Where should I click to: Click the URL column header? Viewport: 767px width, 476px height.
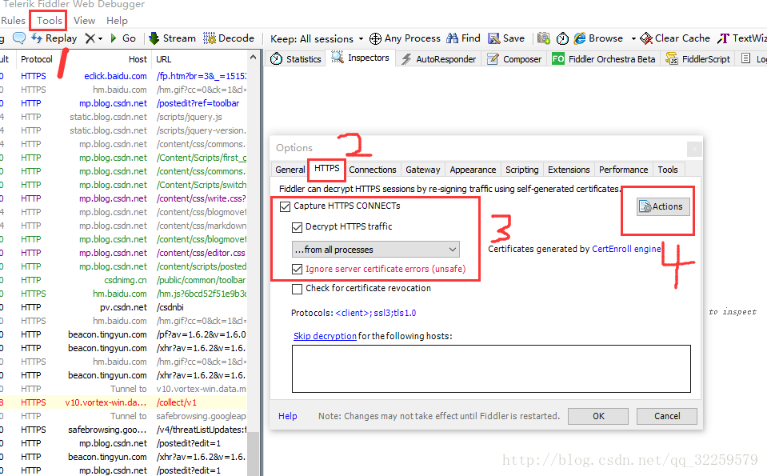point(164,59)
